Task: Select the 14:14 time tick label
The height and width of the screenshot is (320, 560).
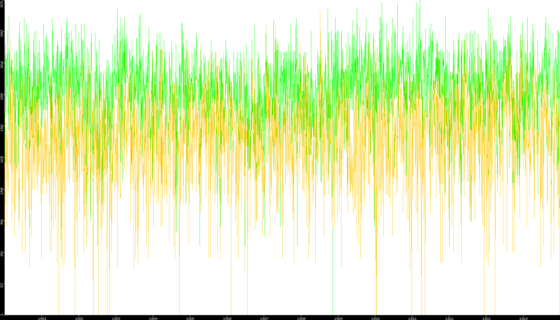Action: 523,318
